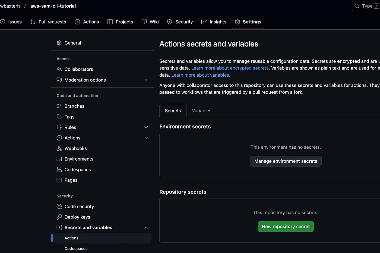Open Learn more about variables link
The image size is (380, 253).
tap(200, 75)
